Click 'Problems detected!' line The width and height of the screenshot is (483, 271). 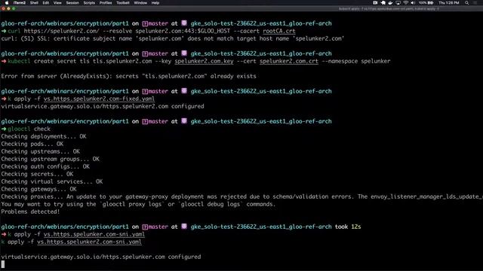[x=30, y=212]
